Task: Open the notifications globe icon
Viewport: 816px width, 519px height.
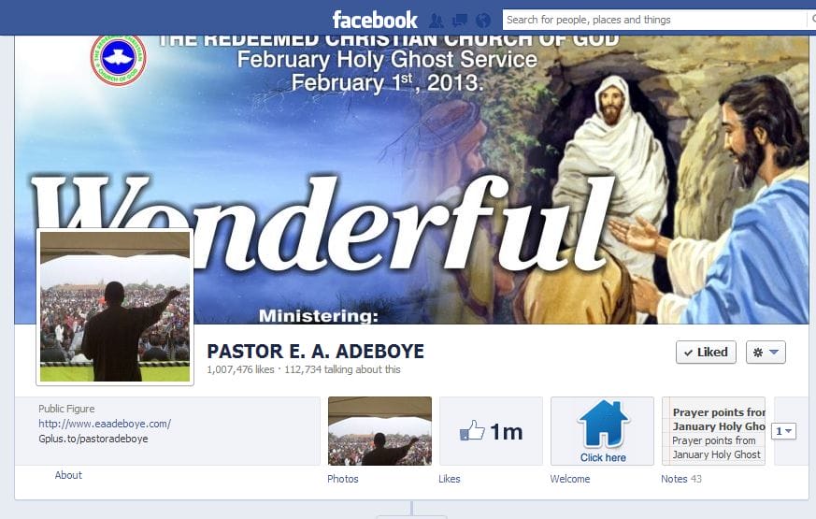Action: point(483,21)
